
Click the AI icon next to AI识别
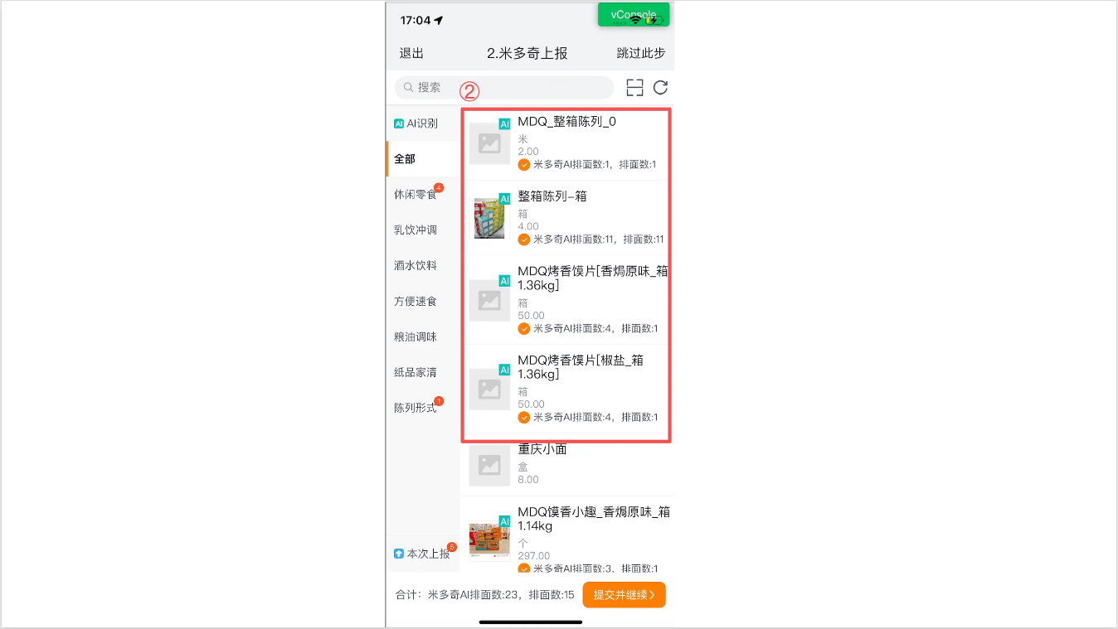tap(399, 123)
